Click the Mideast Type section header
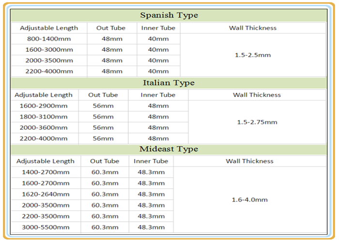 [169, 149]
